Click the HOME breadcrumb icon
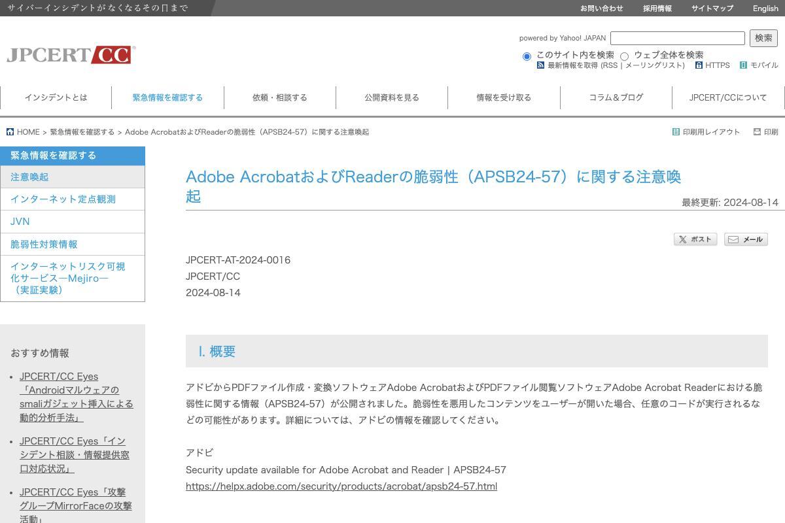 [10, 132]
